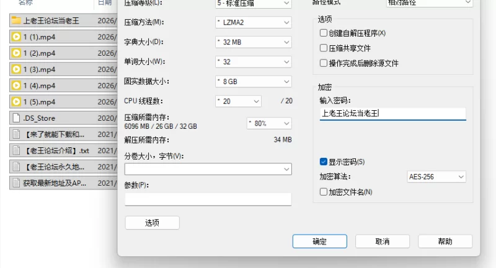Screen dimensions: 496x268
Task: Click the 确定 button
Action: [x=320, y=241]
